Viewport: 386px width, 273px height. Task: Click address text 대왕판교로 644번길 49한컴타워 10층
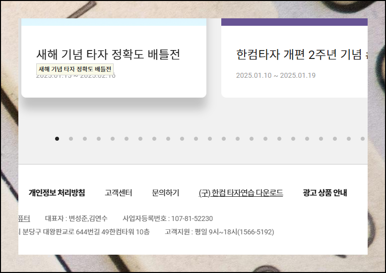click(x=96, y=232)
